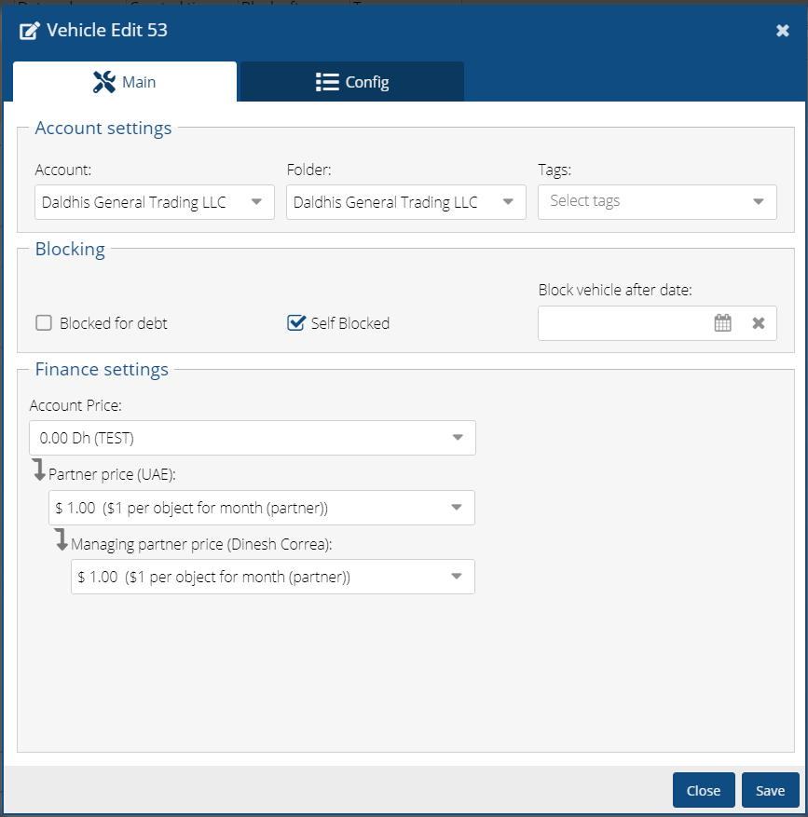This screenshot has height=817, width=808.
Task: Close the dialog with the X icon
Action: (783, 31)
